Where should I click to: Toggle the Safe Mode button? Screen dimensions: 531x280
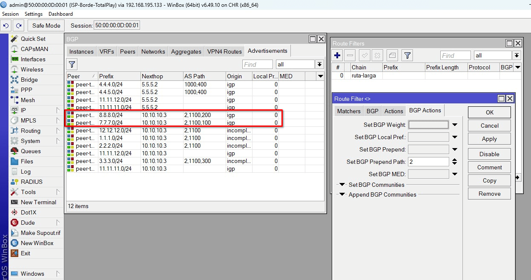pos(46,26)
